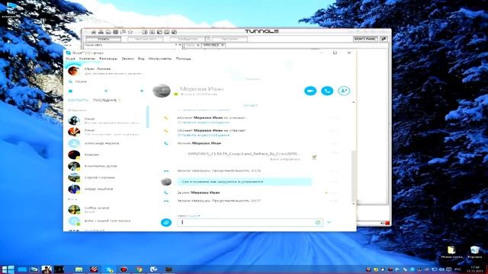Expand the Все contacts filter dropdown

click(x=72, y=199)
